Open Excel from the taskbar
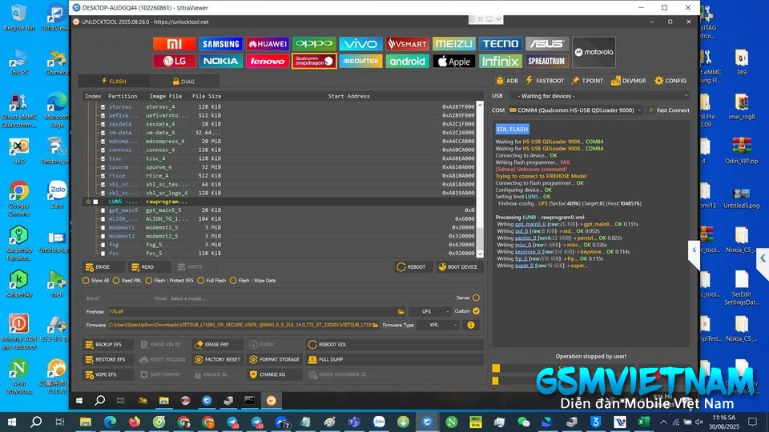Screen dimensions: 769x432 (x=643, y=422)
